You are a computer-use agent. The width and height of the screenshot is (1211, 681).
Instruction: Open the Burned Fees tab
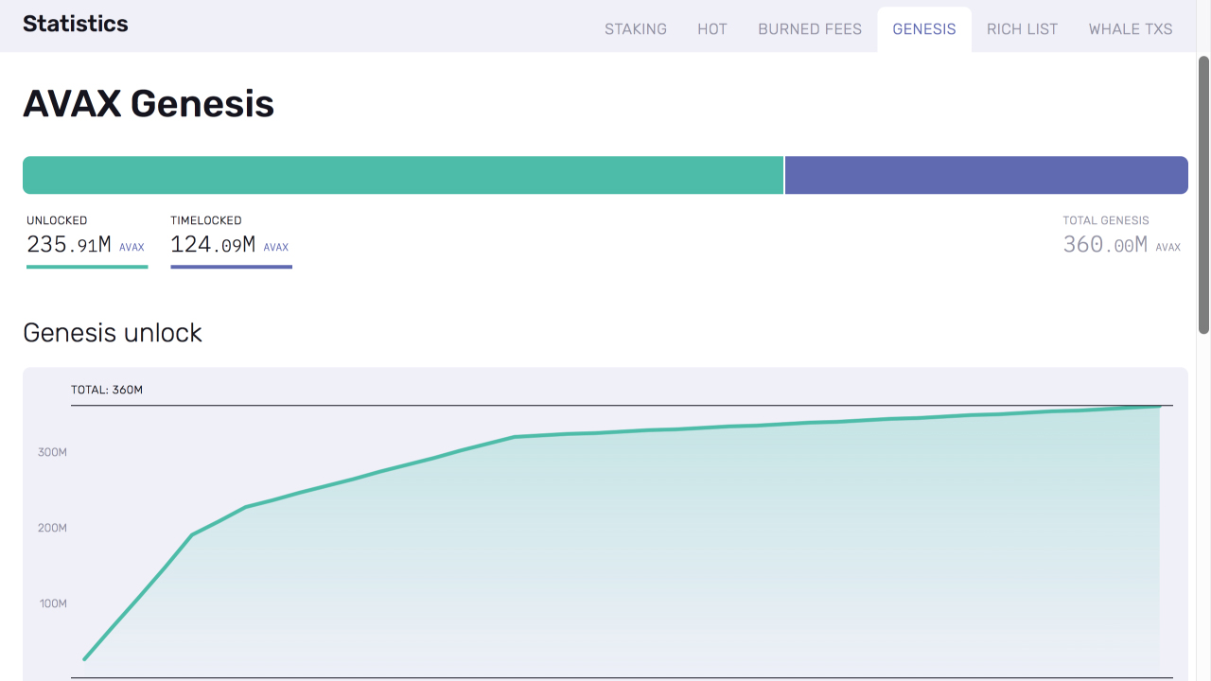[810, 29]
